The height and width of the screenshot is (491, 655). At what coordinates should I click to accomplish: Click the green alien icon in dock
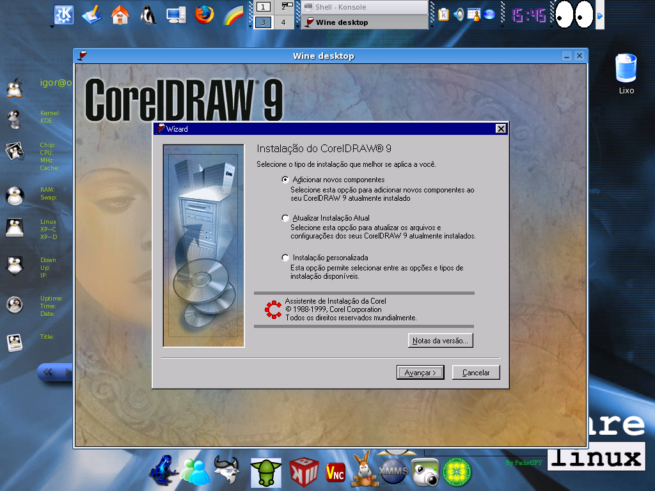tap(266, 472)
